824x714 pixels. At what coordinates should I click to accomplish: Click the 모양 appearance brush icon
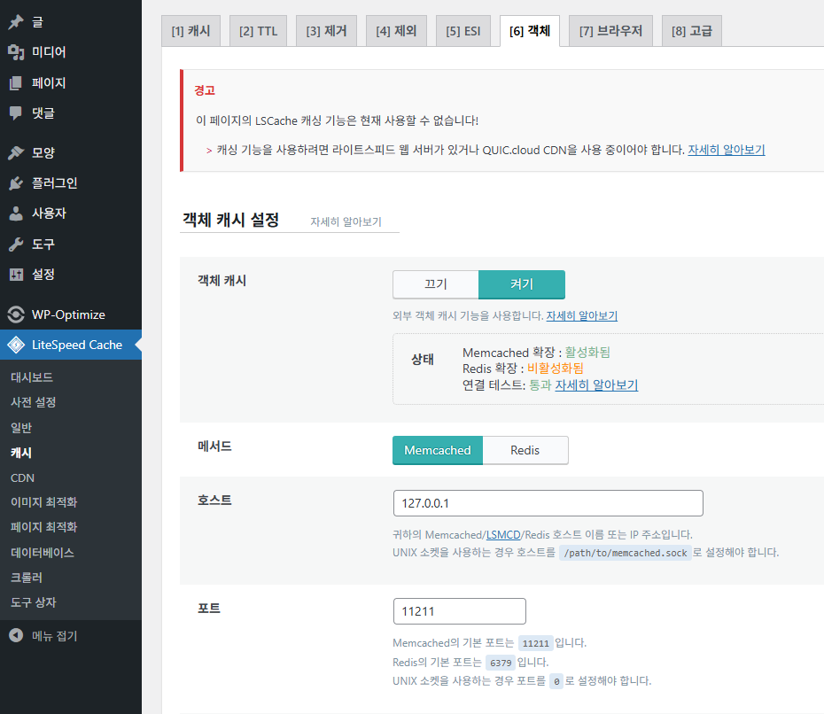(16, 153)
